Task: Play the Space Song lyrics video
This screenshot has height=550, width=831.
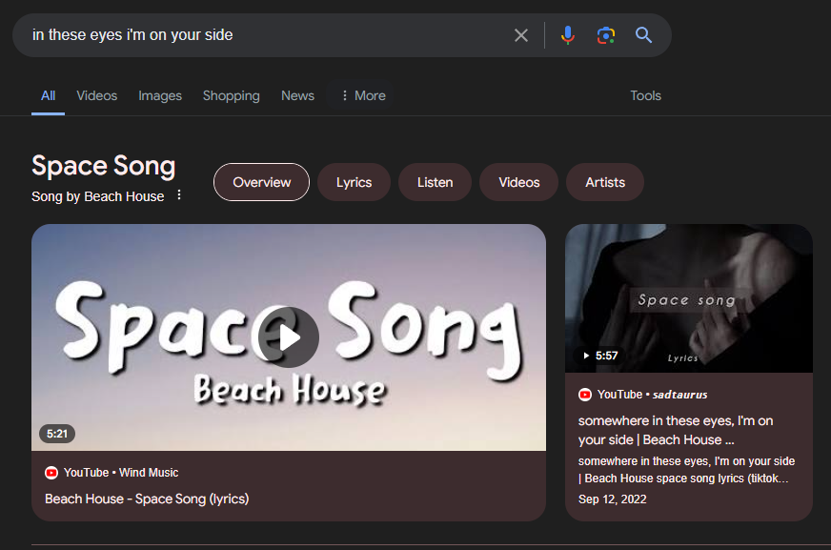Action: [x=289, y=337]
